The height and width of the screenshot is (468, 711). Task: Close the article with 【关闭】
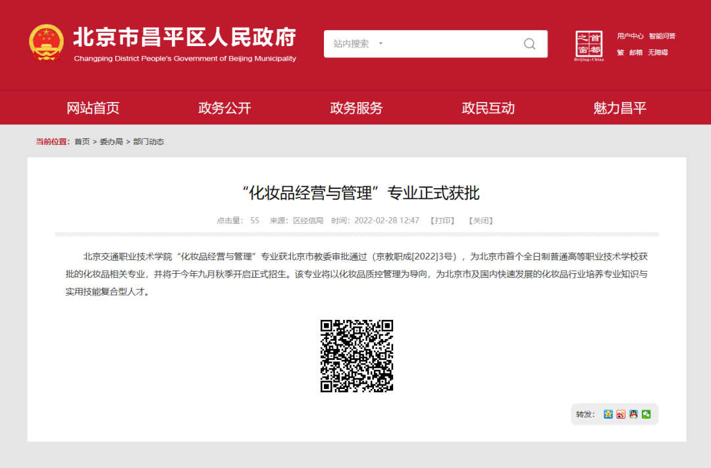point(481,221)
